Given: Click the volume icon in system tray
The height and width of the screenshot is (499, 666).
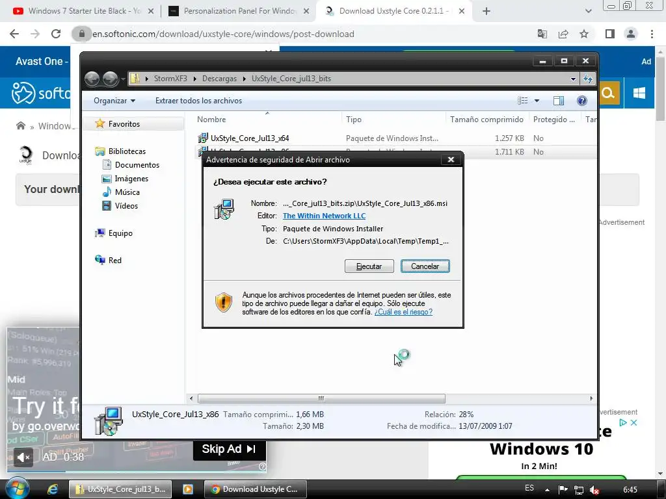Looking at the screenshot, I should pyautogui.click(x=594, y=490).
